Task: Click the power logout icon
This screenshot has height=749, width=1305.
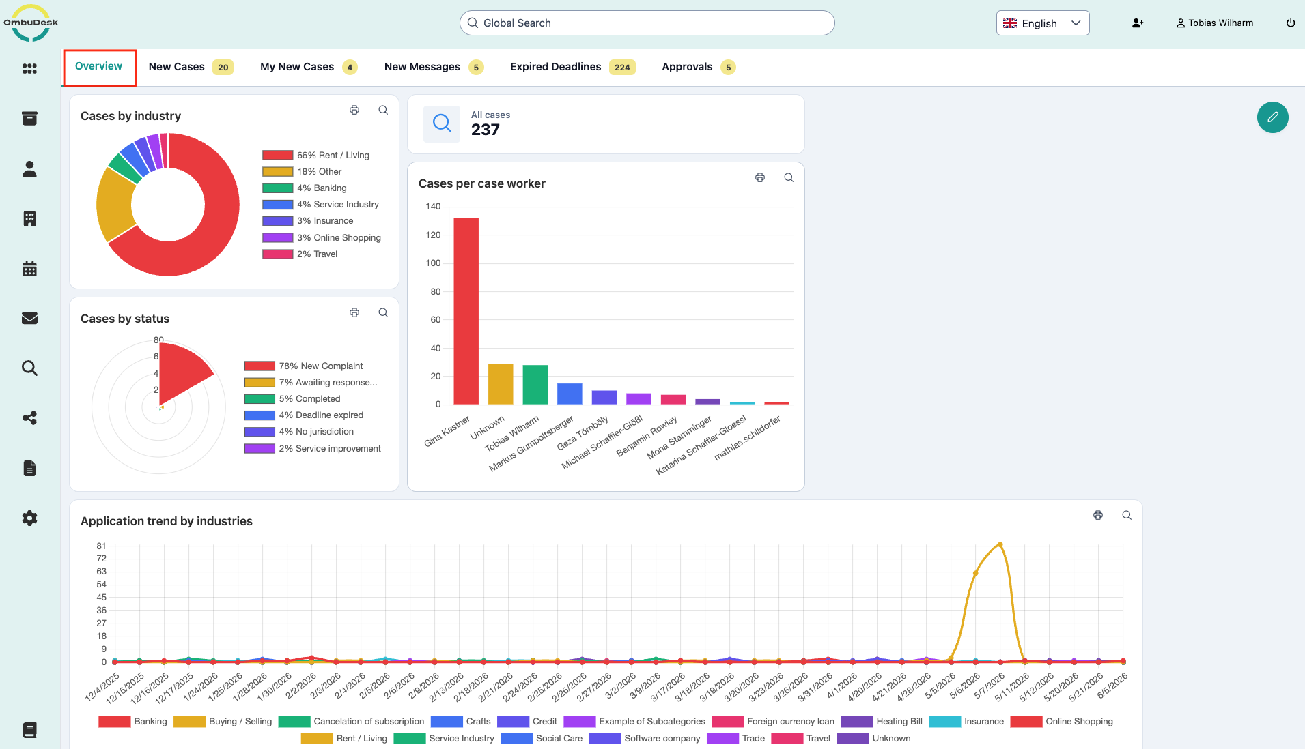Action: tap(1291, 23)
